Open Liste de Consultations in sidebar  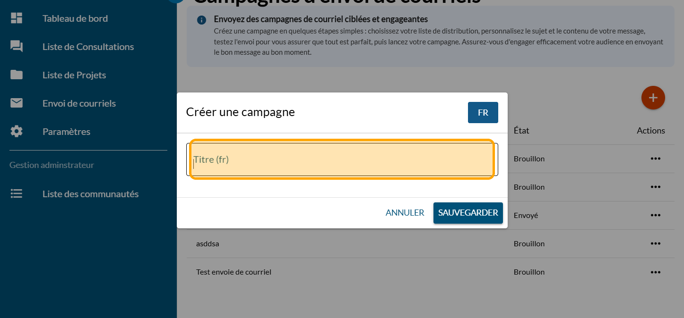(88, 47)
